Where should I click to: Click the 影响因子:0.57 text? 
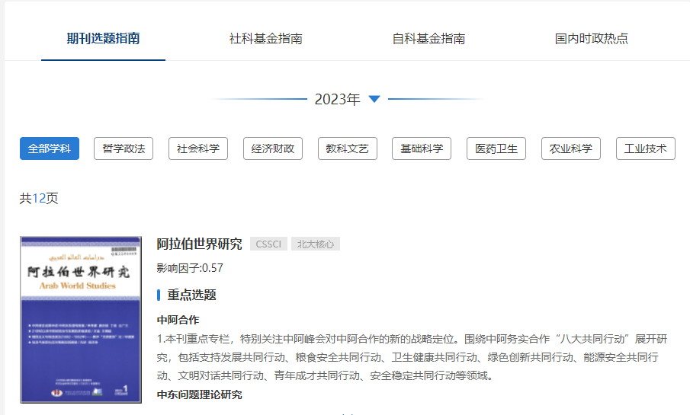tap(190, 268)
